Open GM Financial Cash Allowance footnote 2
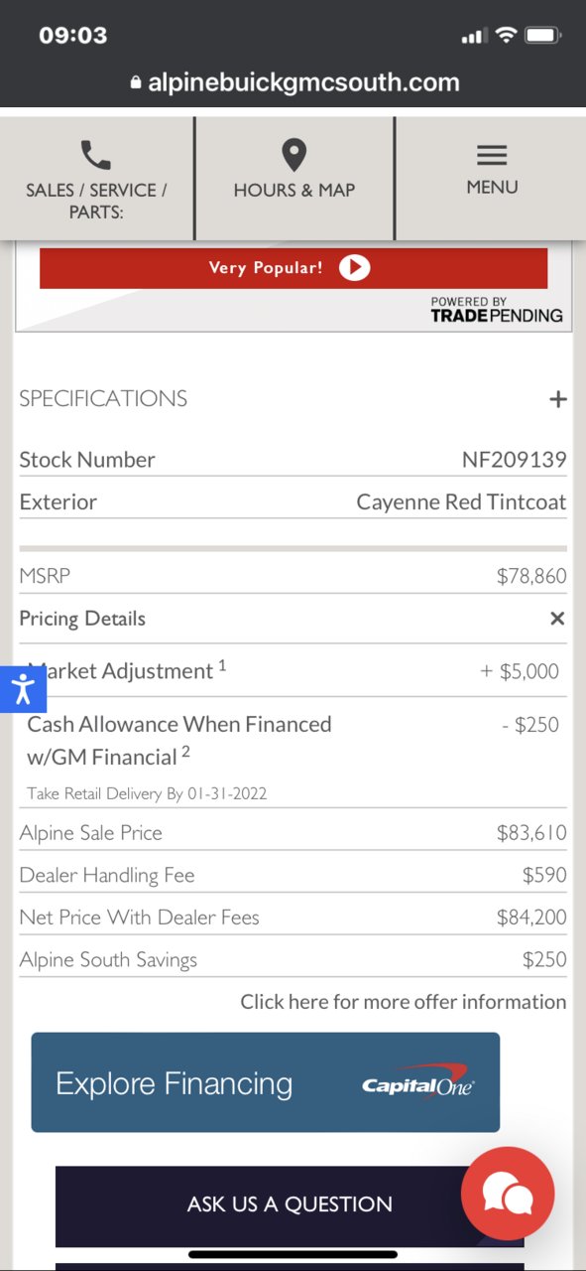The height and width of the screenshot is (1271, 586). coord(185,752)
